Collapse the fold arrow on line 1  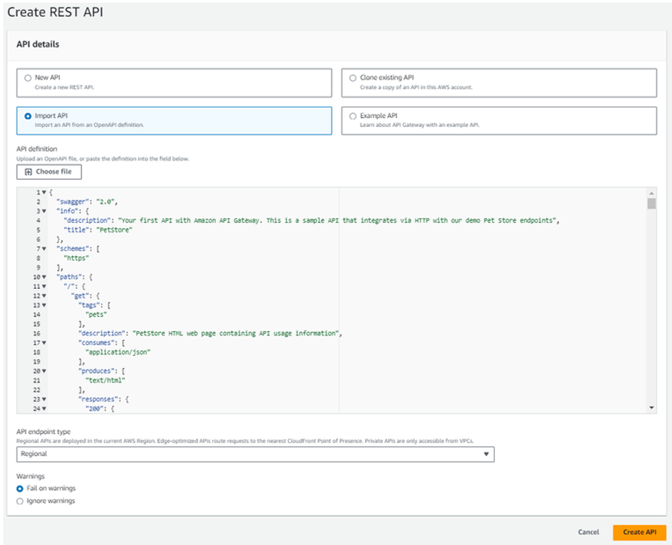[43, 193]
